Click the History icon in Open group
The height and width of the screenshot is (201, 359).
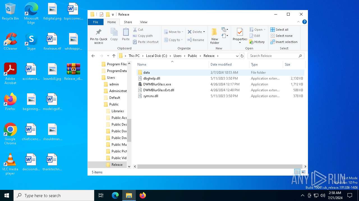click(257, 42)
